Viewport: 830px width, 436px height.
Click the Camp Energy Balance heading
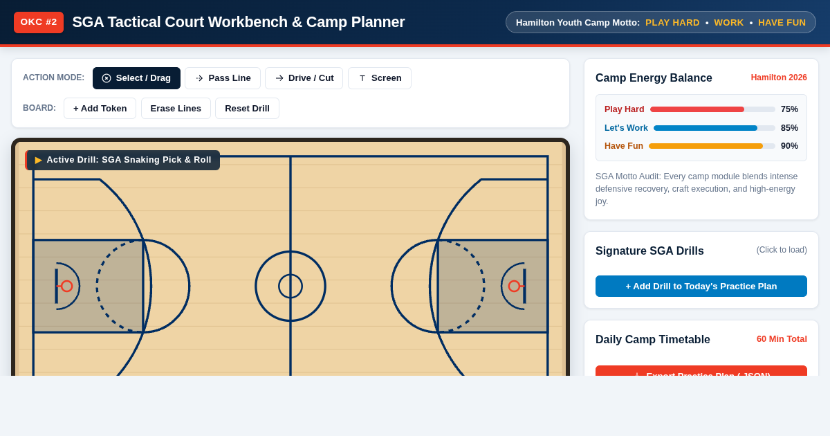click(654, 78)
